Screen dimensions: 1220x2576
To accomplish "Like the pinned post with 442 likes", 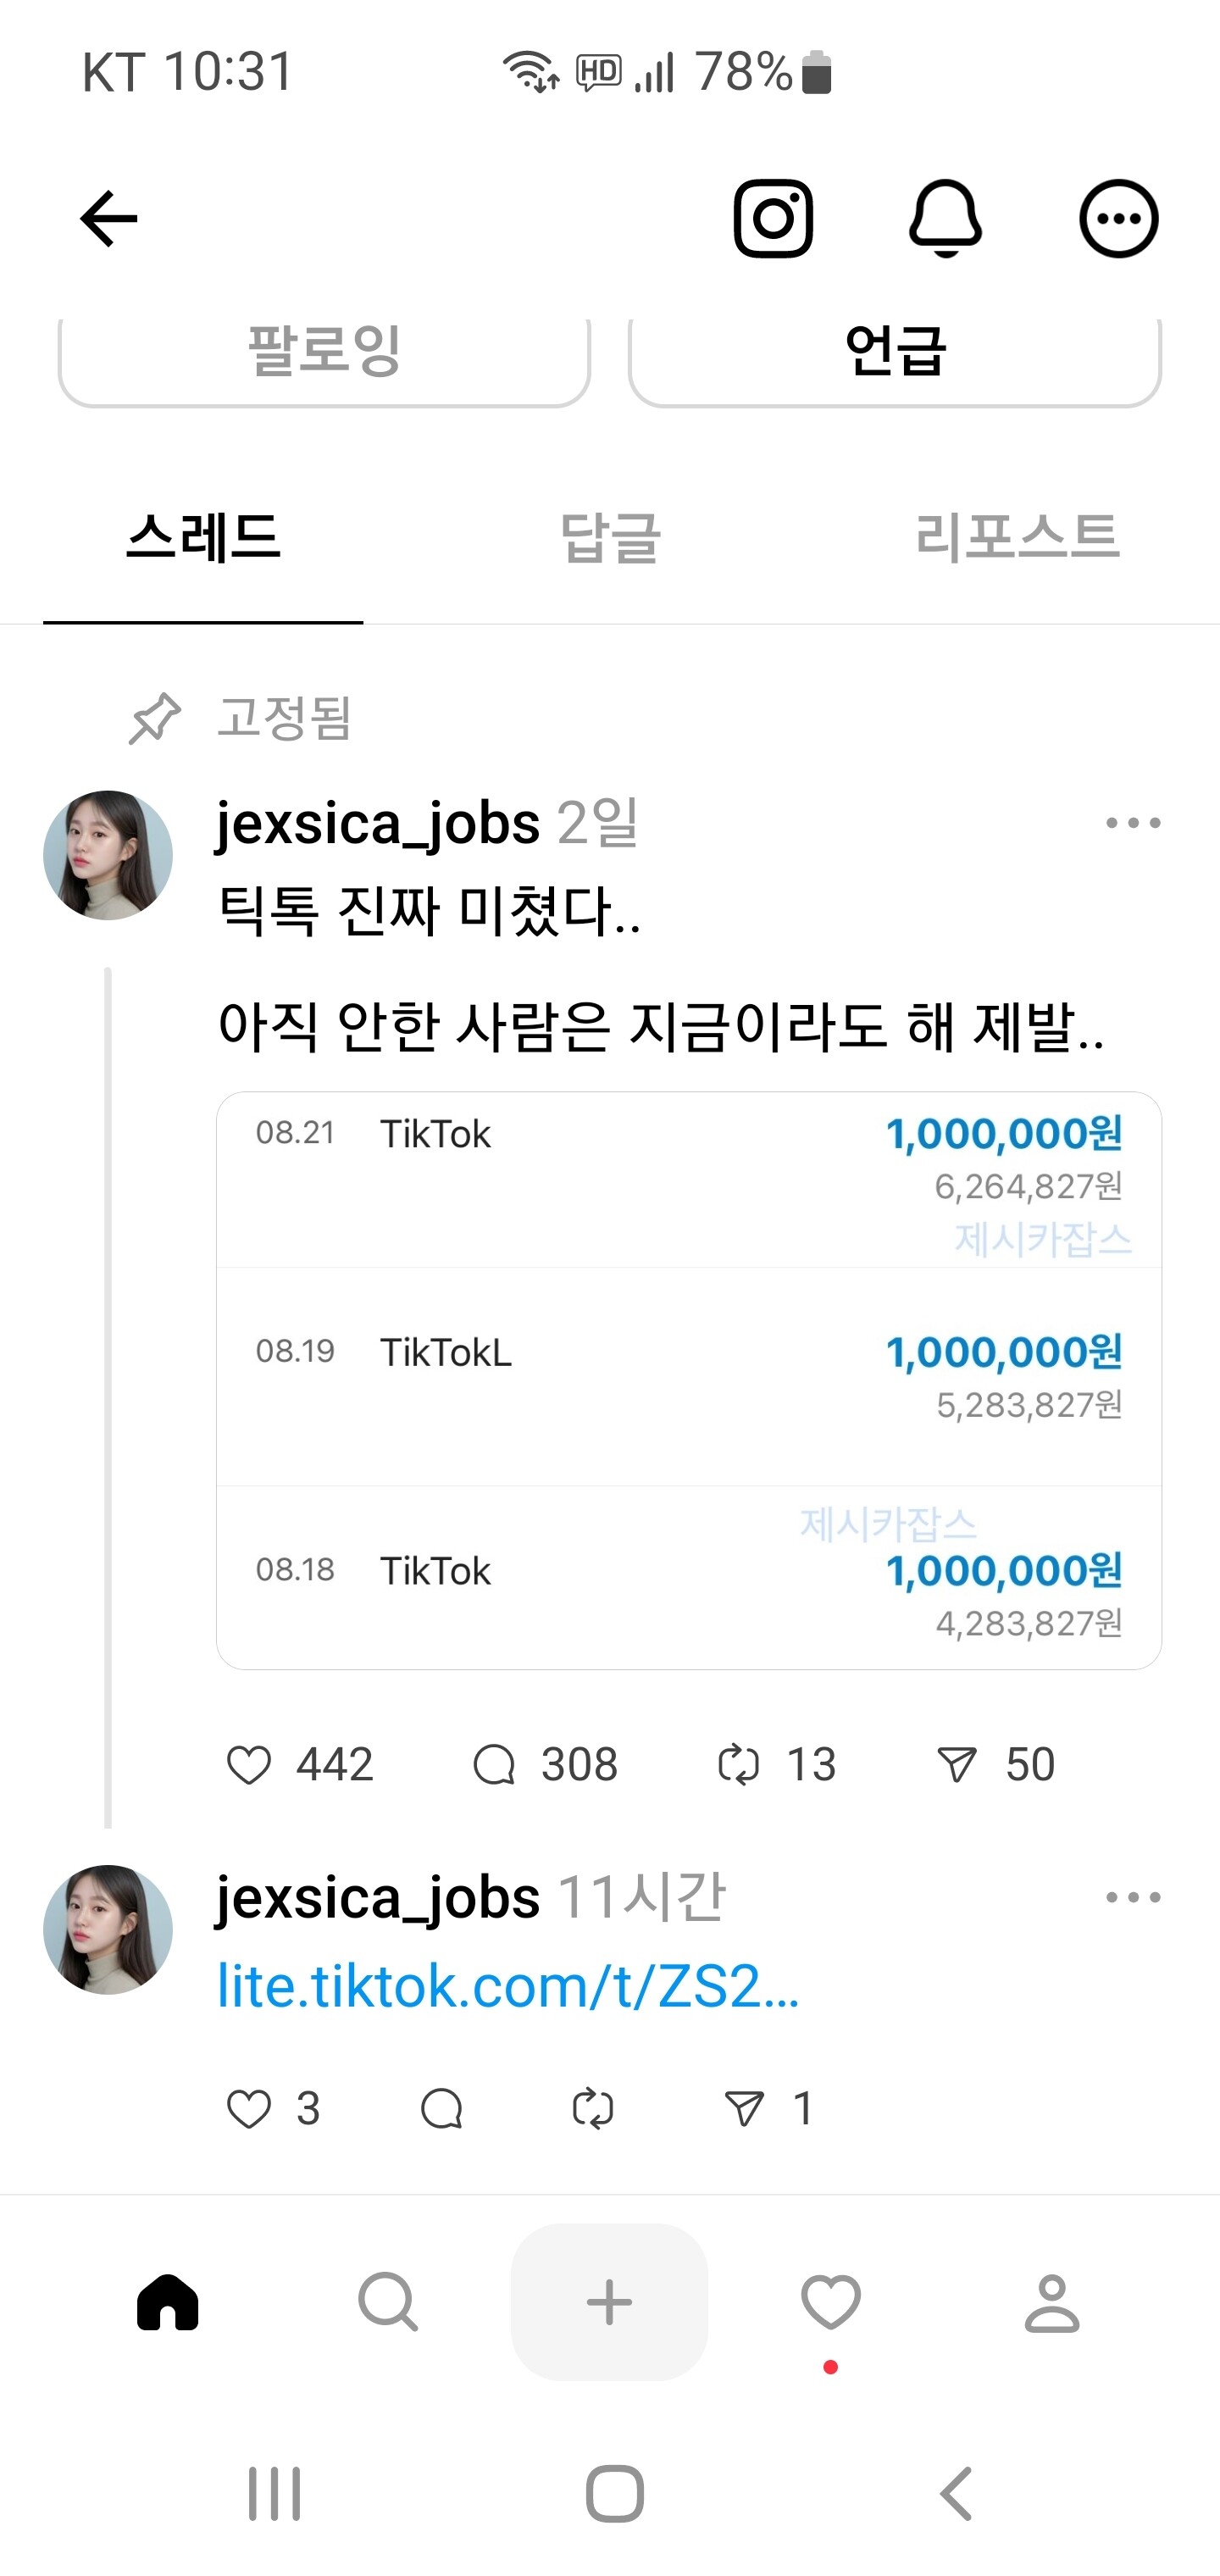I will [x=249, y=1765].
